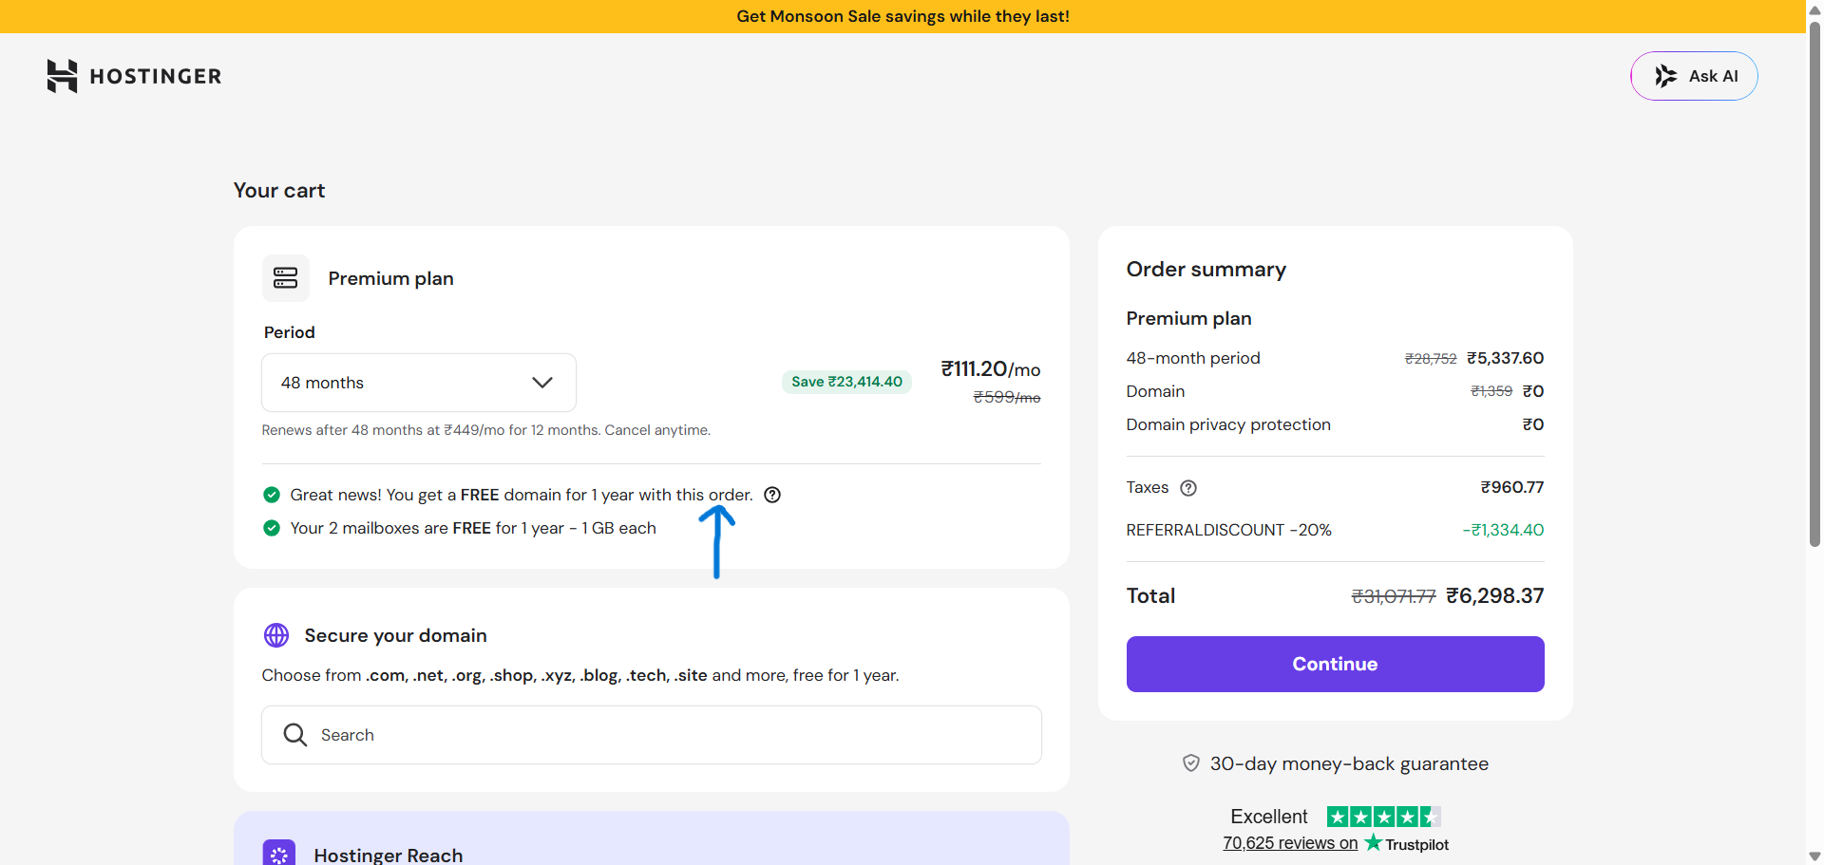Click the Domain privacy protection line
The height and width of the screenshot is (865, 1824).
(x=1228, y=424)
